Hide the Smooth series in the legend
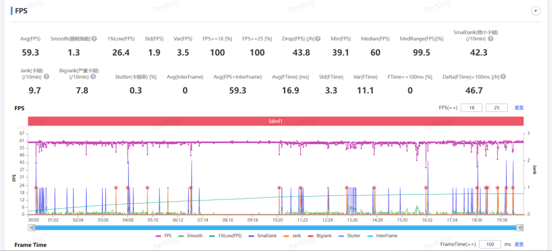552x251 pixels. 191,236
